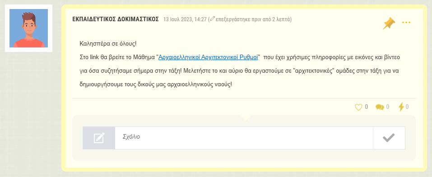Open the three-dots post options menu

[x=406, y=22]
